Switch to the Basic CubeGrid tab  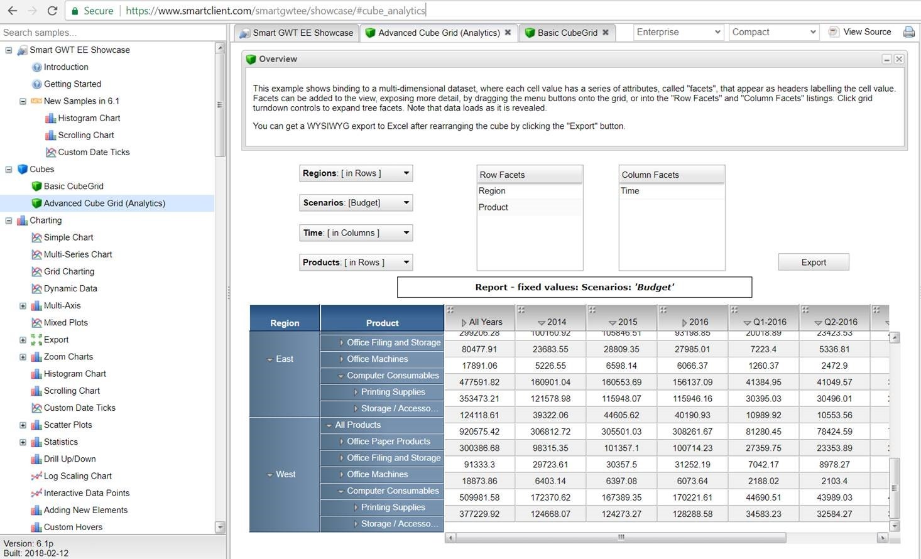[x=567, y=33]
